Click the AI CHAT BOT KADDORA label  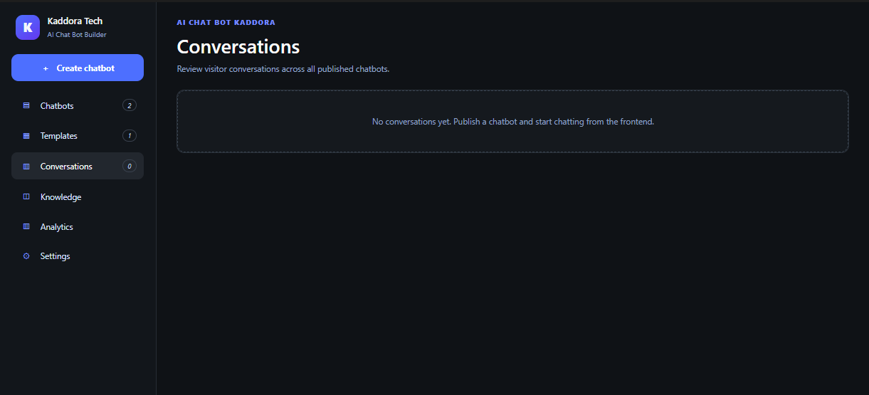pyautogui.click(x=226, y=23)
